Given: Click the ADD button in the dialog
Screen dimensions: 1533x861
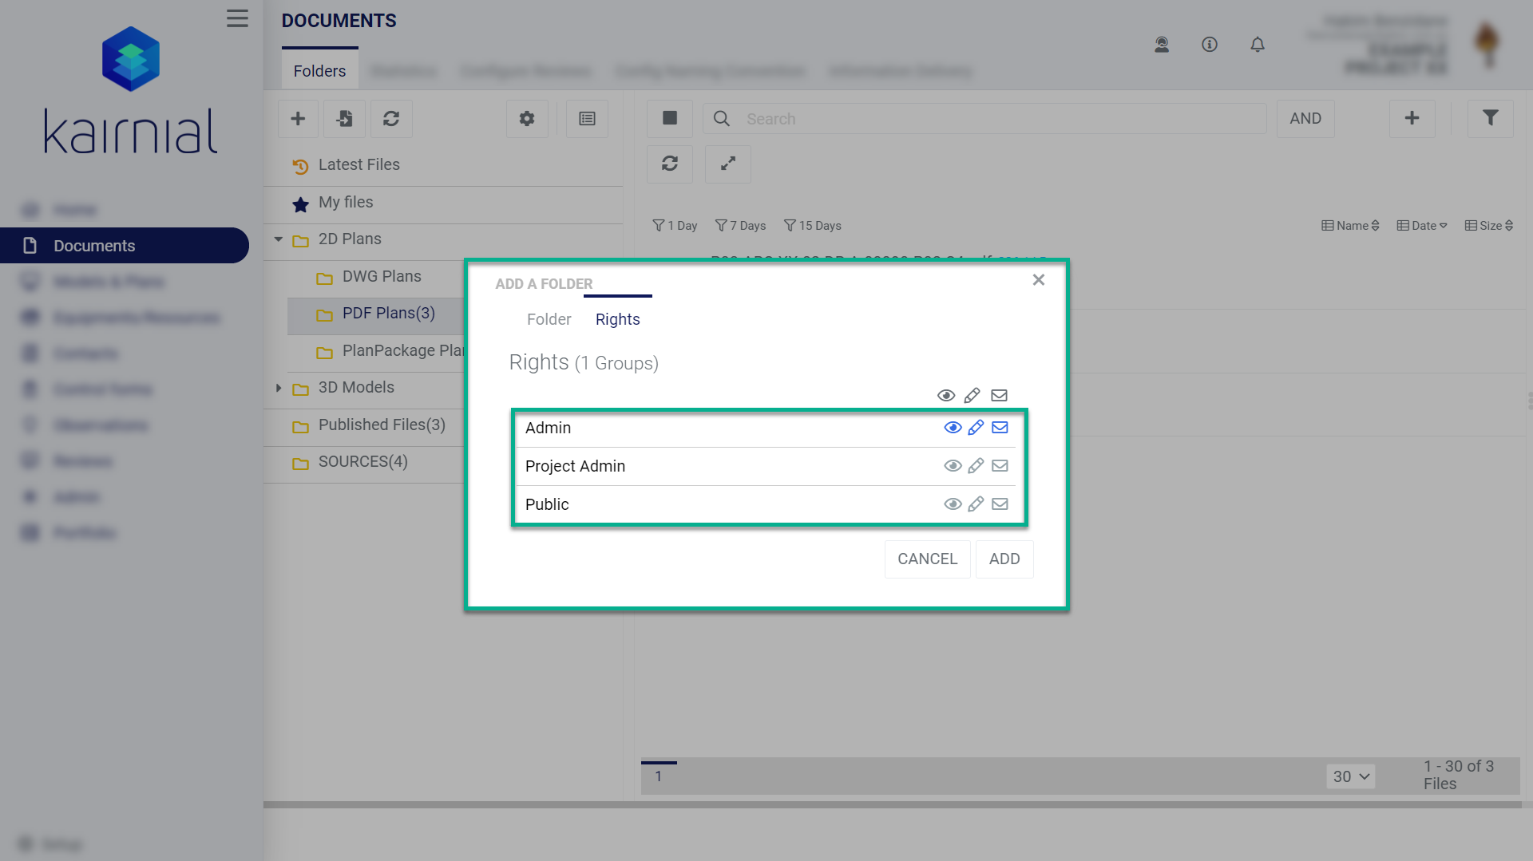Looking at the screenshot, I should pyautogui.click(x=1004, y=559).
